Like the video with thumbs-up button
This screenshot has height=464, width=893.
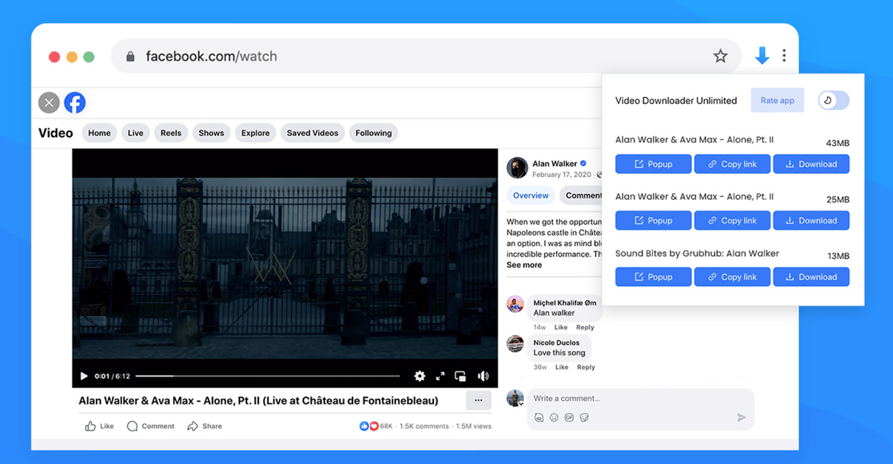click(x=99, y=426)
